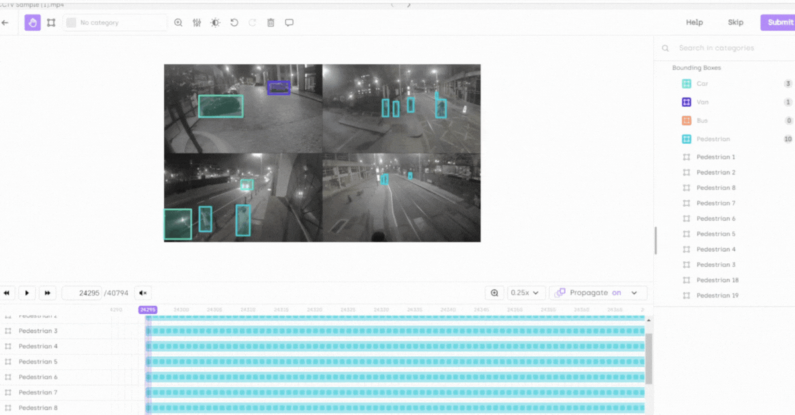795x415 pixels.
Task: Click the back arrow icon
Action: (x=5, y=23)
